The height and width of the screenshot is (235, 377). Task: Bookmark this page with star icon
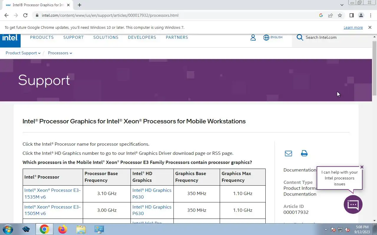pos(340,15)
